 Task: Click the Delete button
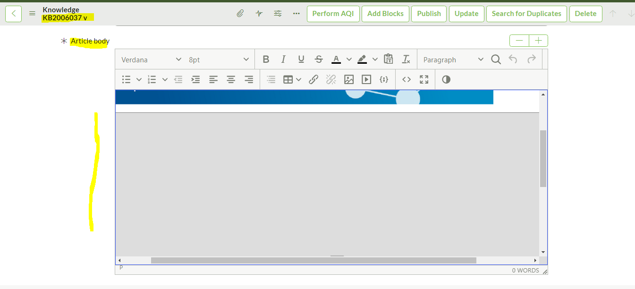click(x=585, y=14)
